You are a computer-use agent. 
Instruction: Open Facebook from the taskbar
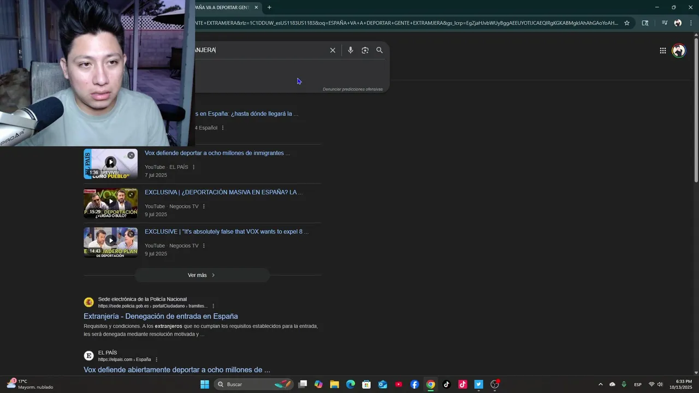[x=414, y=384]
